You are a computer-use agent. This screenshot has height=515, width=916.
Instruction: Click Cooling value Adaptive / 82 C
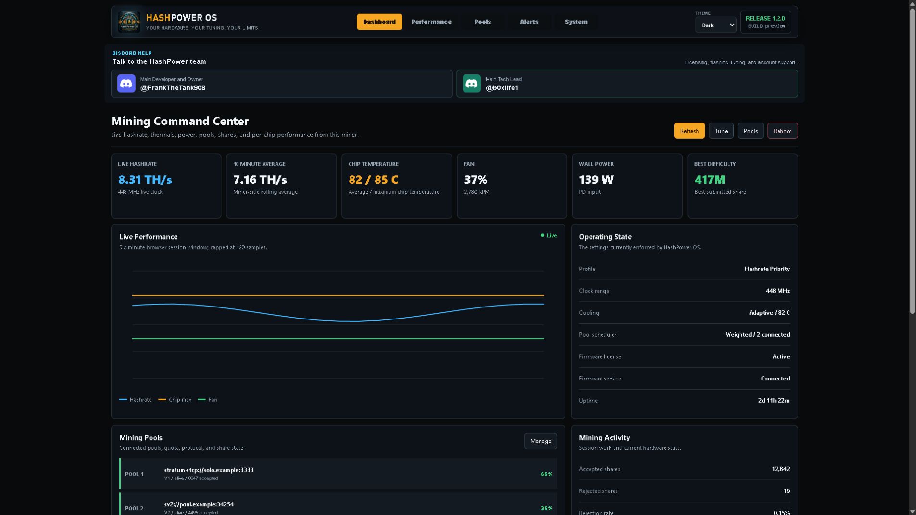(769, 313)
